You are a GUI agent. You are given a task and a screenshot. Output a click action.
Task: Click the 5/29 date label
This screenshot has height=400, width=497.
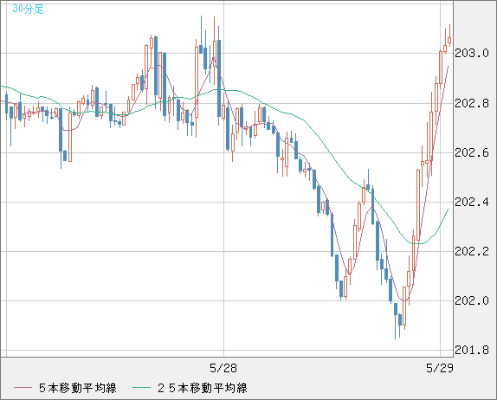(440, 368)
